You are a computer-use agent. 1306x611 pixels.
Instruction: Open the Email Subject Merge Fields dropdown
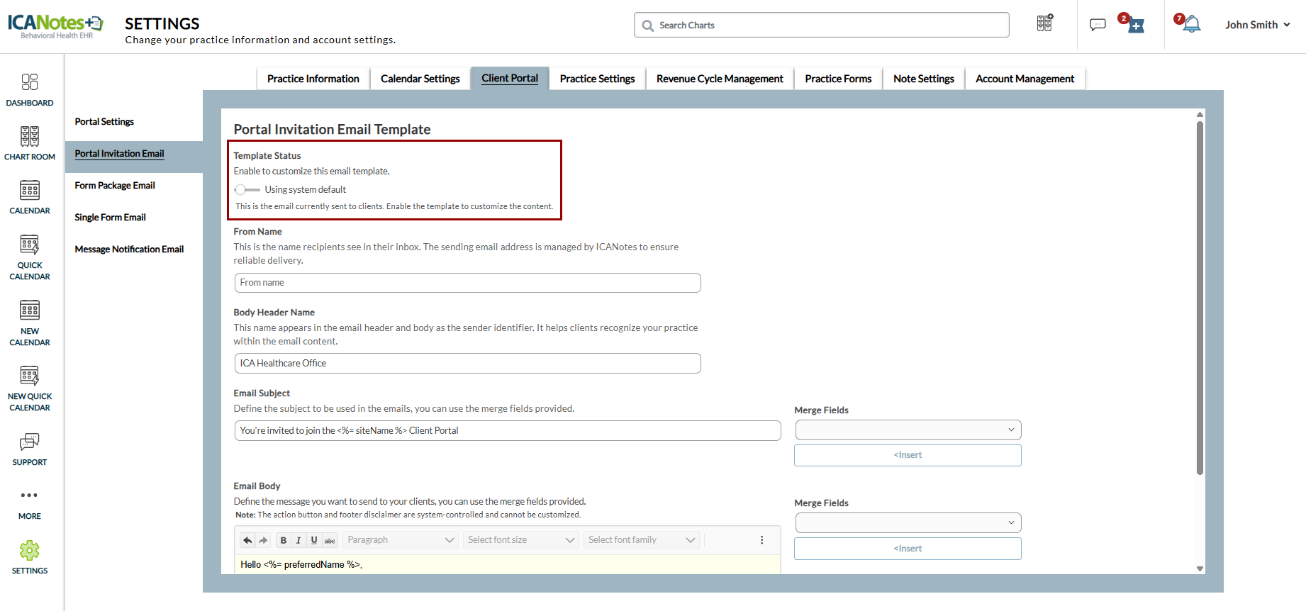(908, 430)
